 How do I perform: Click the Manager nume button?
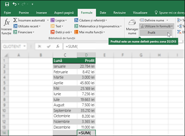[132, 27]
